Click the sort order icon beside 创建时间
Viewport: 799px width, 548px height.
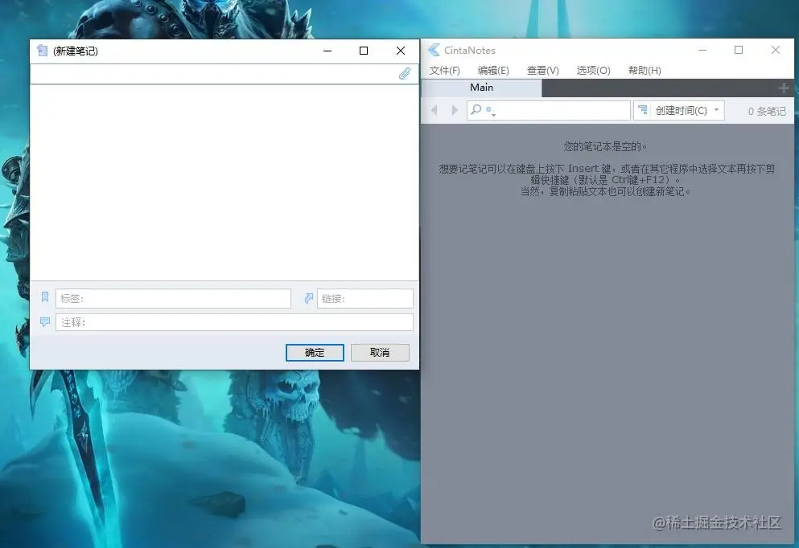[643, 110]
